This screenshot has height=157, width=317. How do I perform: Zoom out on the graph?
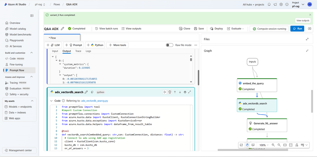point(279,145)
